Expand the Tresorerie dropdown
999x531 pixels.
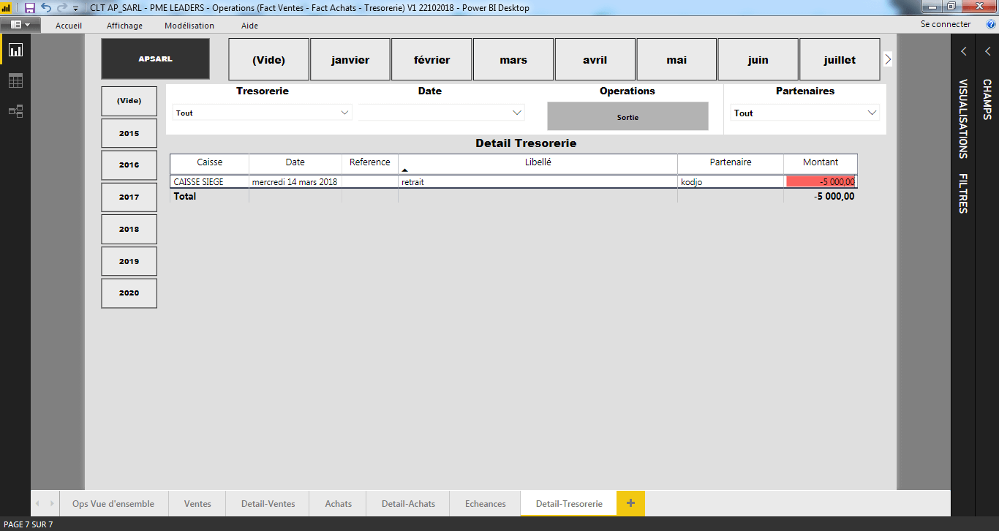point(344,113)
